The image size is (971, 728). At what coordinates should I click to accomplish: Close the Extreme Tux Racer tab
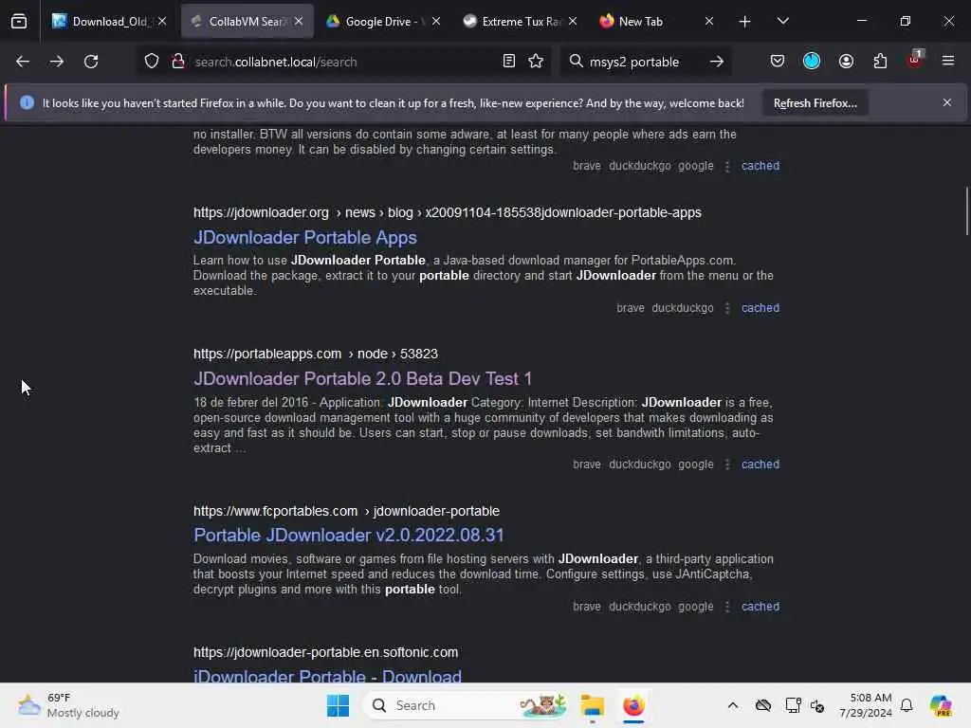point(573,22)
